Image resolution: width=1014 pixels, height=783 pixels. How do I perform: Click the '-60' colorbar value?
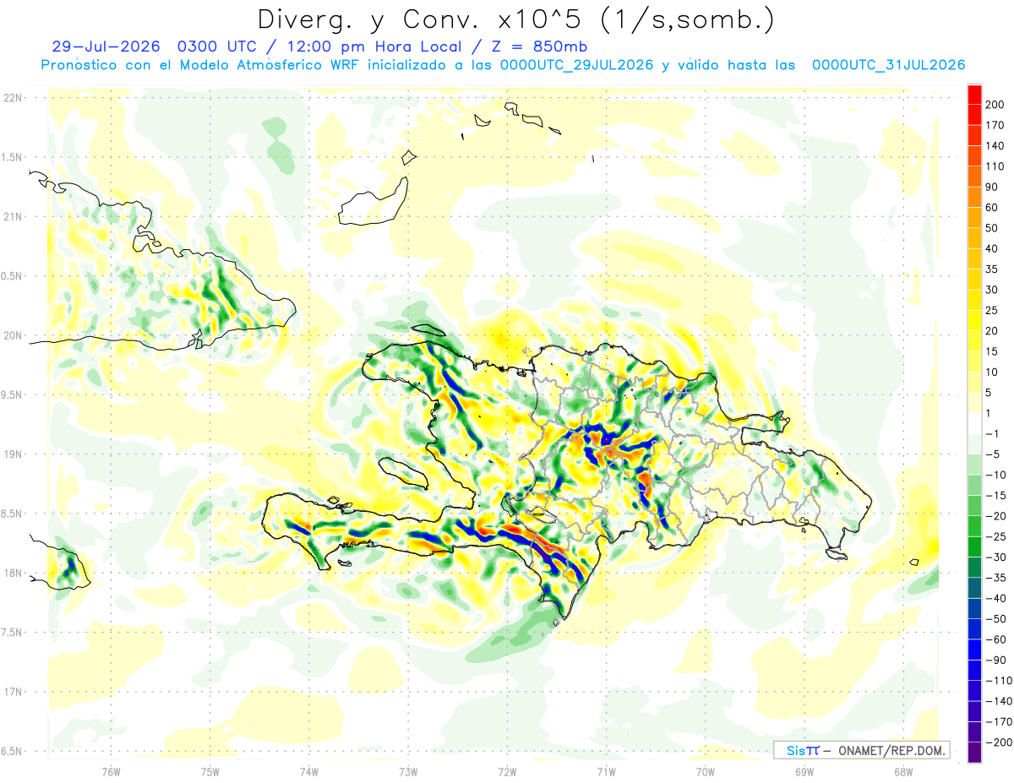coord(995,640)
